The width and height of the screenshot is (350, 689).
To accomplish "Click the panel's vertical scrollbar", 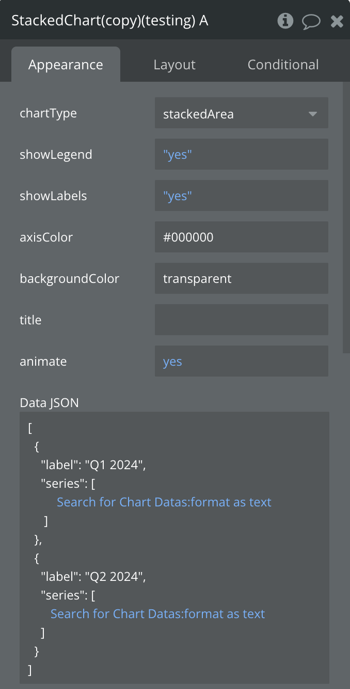I will tap(346, 217).
